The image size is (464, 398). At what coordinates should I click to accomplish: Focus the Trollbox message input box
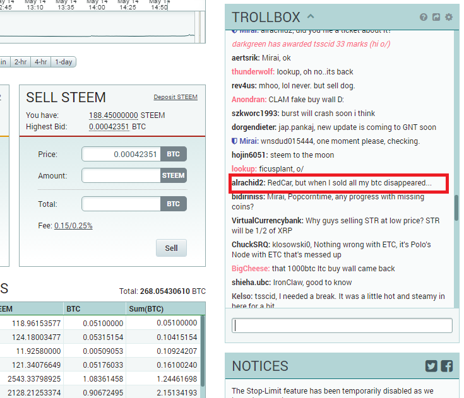pyautogui.click(x=342, y=326)
